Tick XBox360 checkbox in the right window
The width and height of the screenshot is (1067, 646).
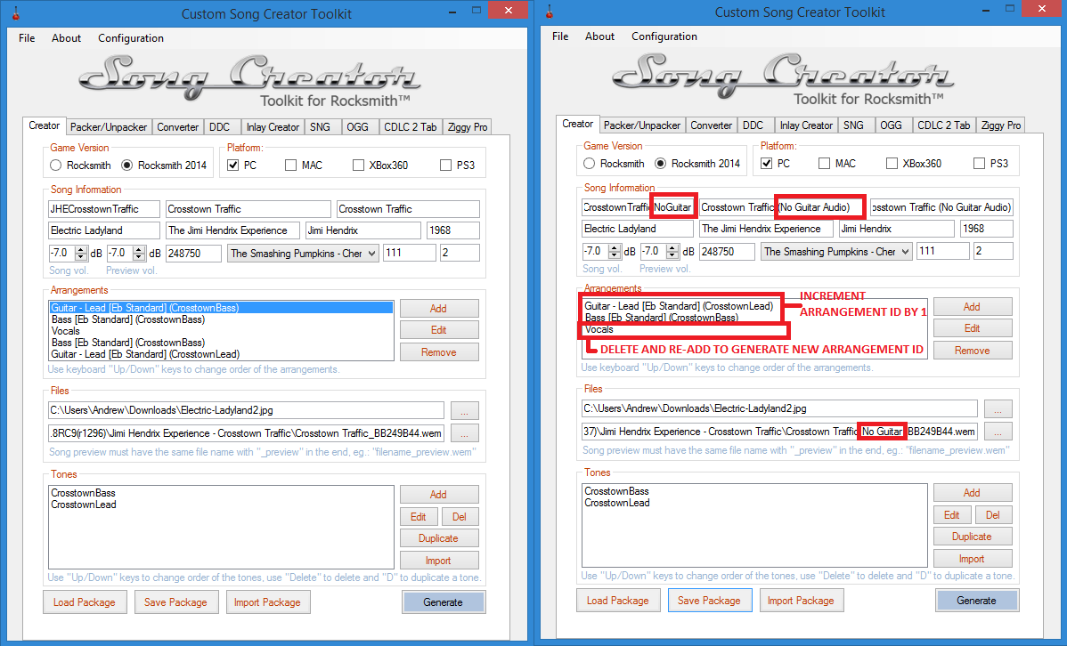pyautogui.click(x=892, y=164)
